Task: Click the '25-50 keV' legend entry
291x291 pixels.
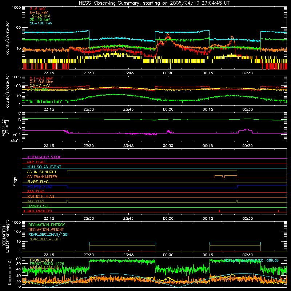Action: (x=40, y=20)
